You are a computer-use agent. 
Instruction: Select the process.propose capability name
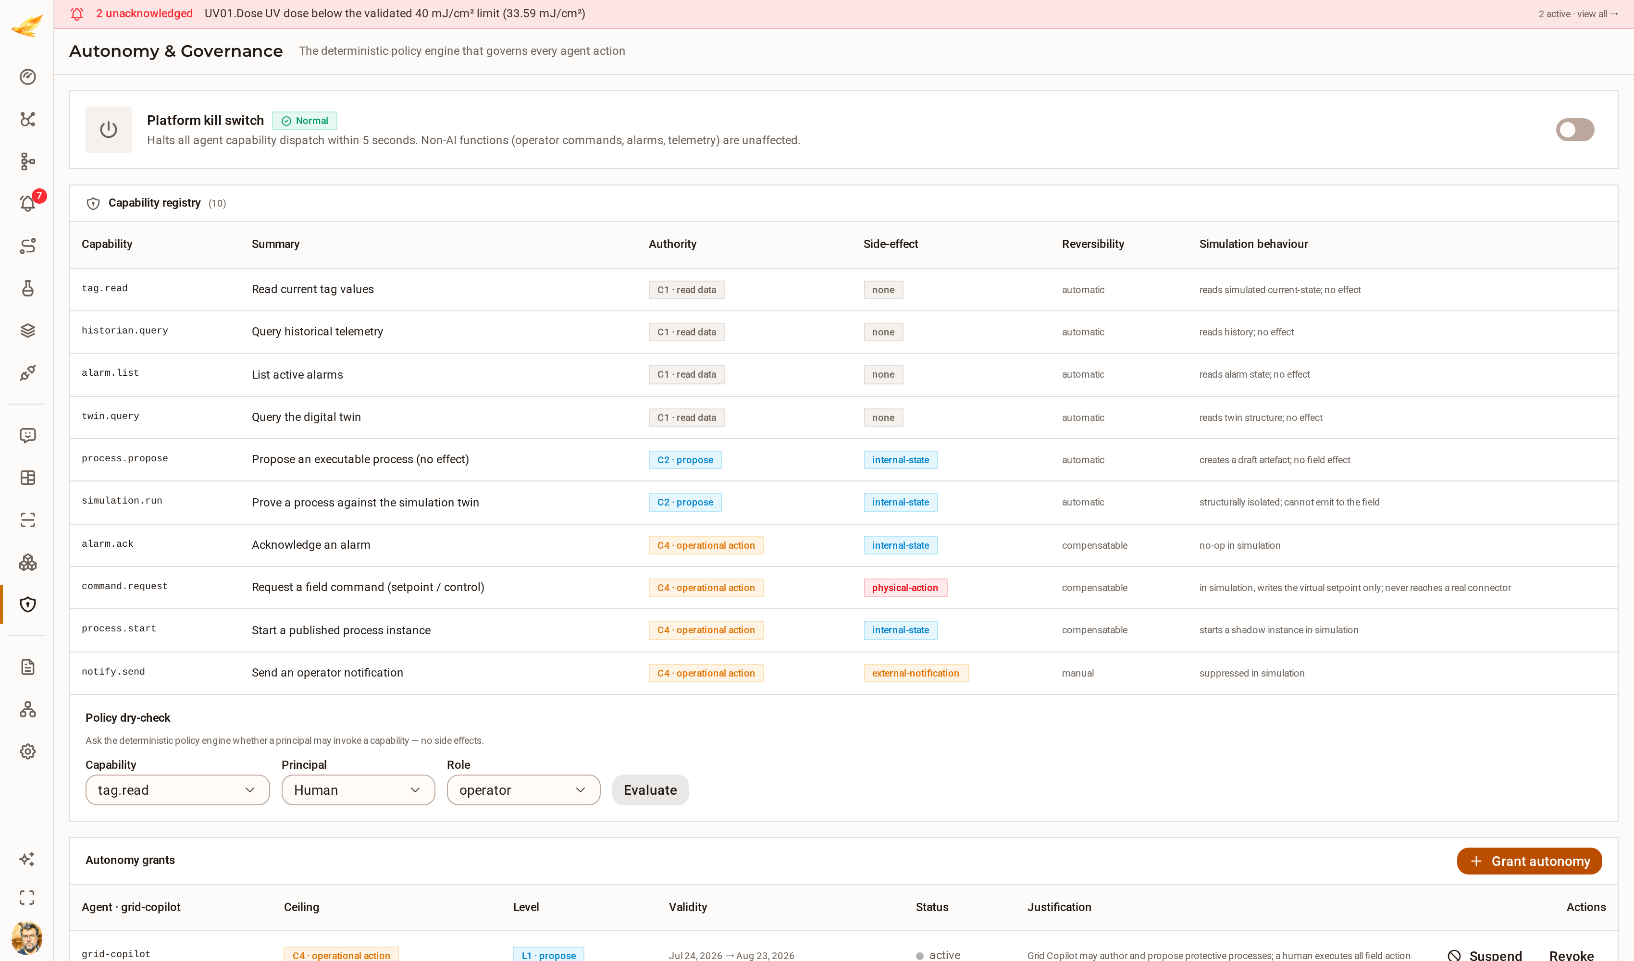pyautogui.click(x=124, y=458)
